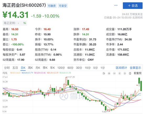Toggle the MA20:12.46 moving average legend
This screenshot has height=114, width=144.
[40, 73]
